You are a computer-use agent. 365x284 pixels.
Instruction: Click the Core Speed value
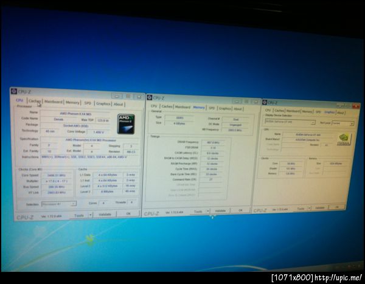point(57,175)
